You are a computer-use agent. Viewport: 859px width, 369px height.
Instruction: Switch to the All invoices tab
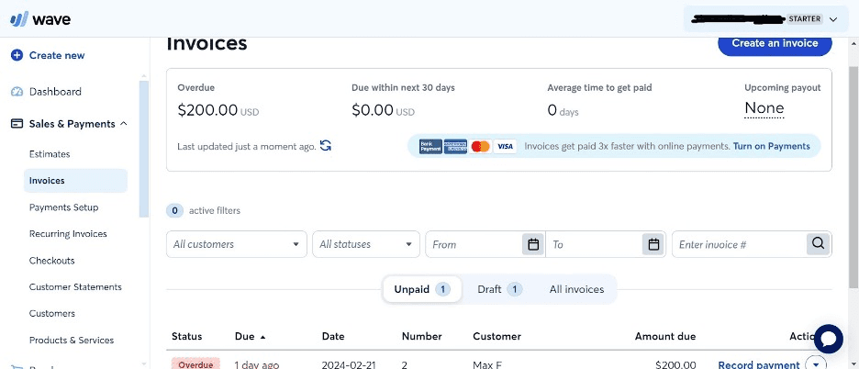pyautogui.click(x=576, y=289)
